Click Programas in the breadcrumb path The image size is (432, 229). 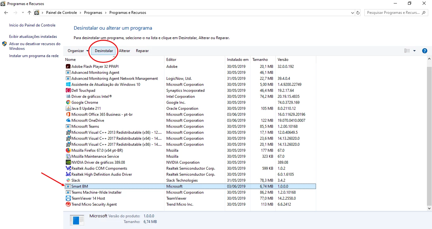(93, 13)
